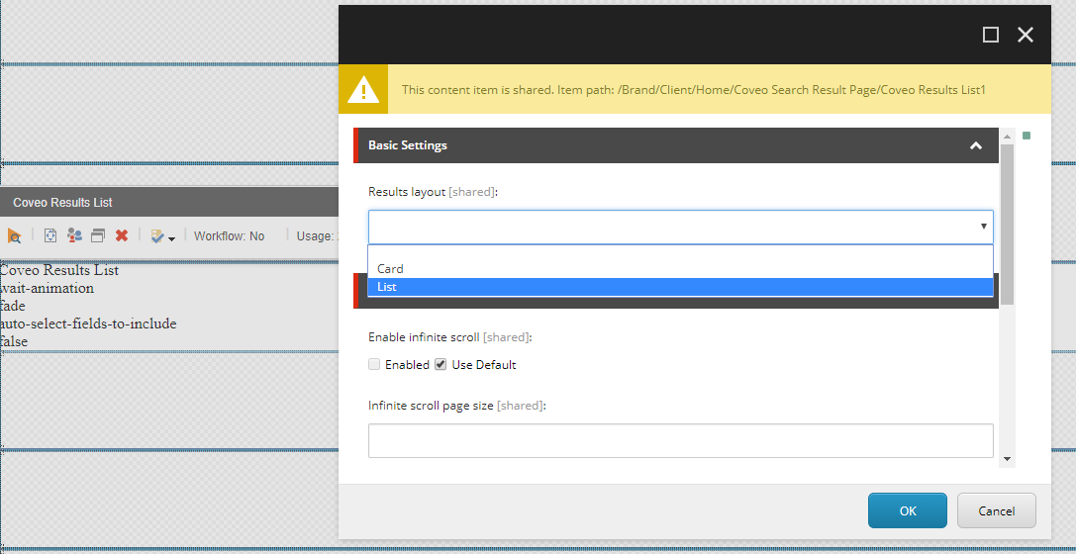Click the small green square indicator
The image size is (1076, 554).
point(1027,136)
